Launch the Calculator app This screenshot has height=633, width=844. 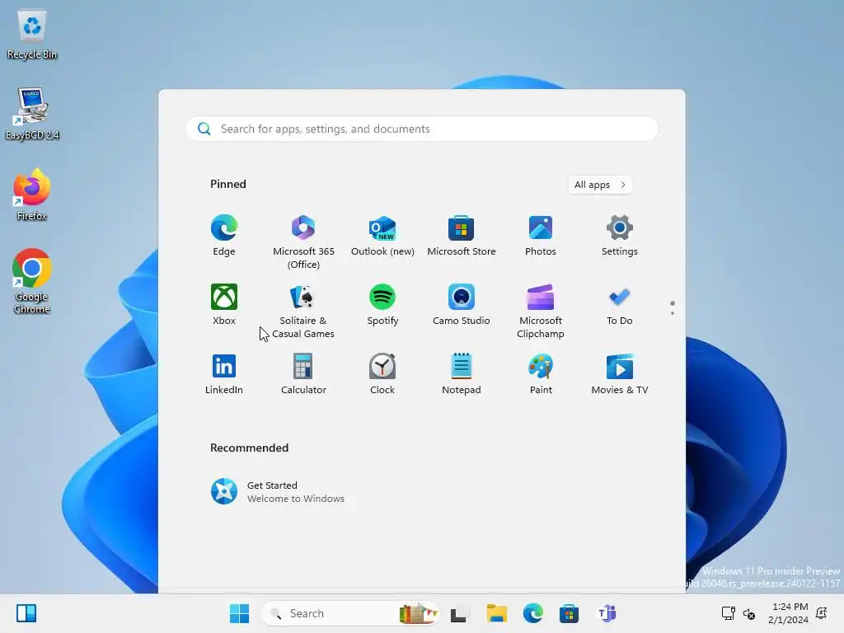point(303,374)
